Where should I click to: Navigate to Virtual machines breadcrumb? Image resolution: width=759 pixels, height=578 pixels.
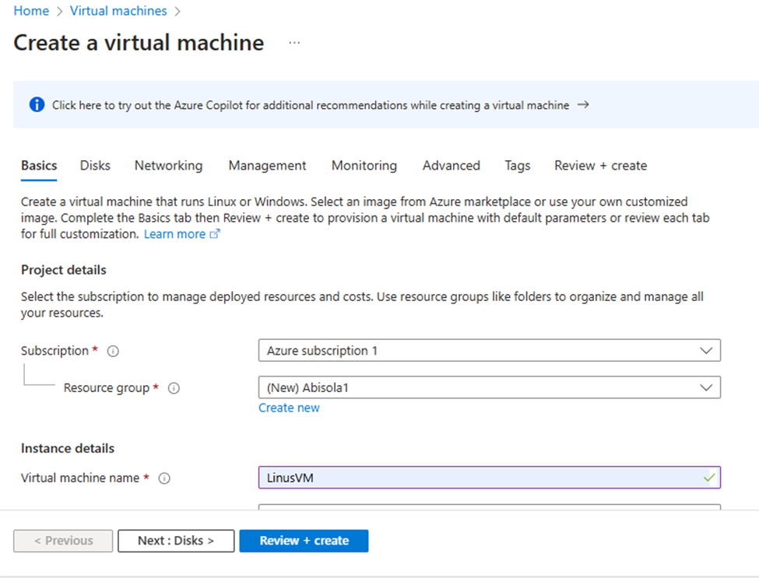118,11
